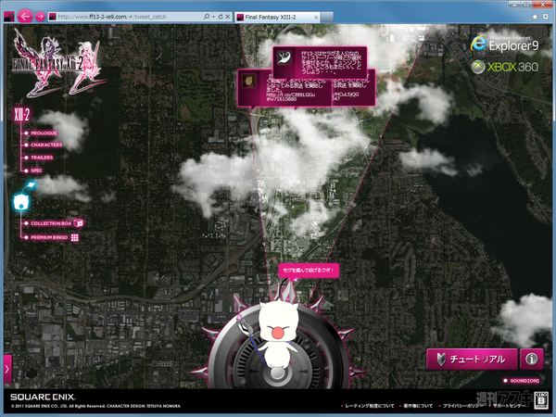
Task: Click the site favicon in address bar
Action: [53, 17]
